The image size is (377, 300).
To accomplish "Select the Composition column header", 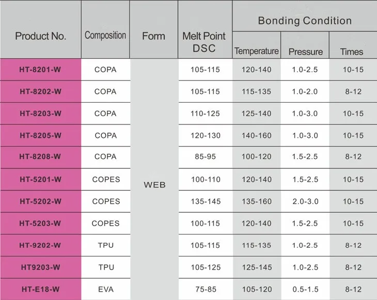I will point(105,35).
